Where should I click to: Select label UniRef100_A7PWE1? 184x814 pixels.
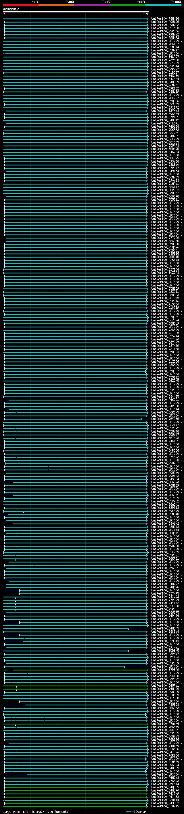(x=165, y=117)
